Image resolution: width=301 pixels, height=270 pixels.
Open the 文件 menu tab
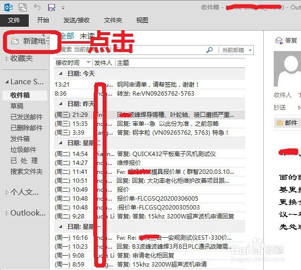click(14, 20)
